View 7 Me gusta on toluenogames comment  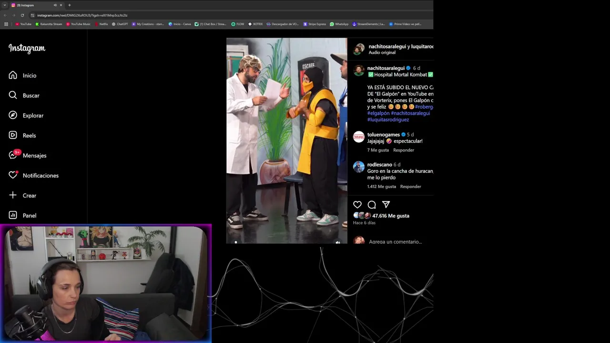(378, 150)
